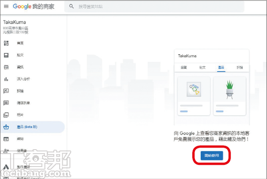Click the magnifier search icon

[72, 7]
